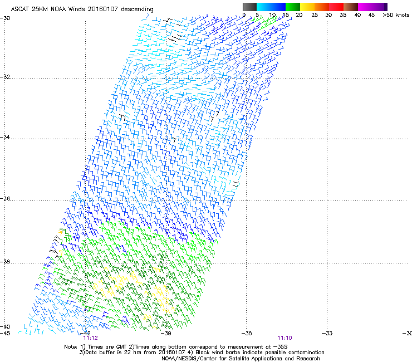This screenshot has height=362, width=412.
Task: Click the NOAA/NESDIS Center for Satellite Applications credit
Action: [x=241, y=359]
